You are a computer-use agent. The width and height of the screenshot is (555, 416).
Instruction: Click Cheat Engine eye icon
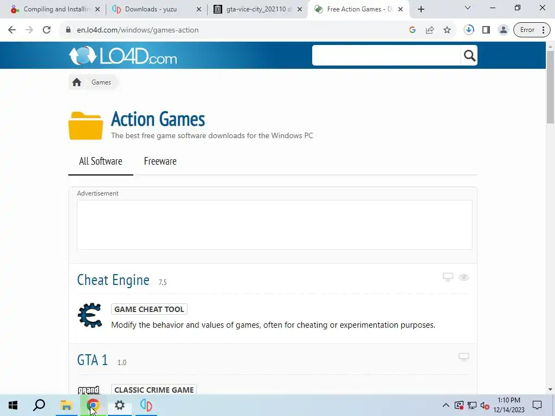[464, 277]
